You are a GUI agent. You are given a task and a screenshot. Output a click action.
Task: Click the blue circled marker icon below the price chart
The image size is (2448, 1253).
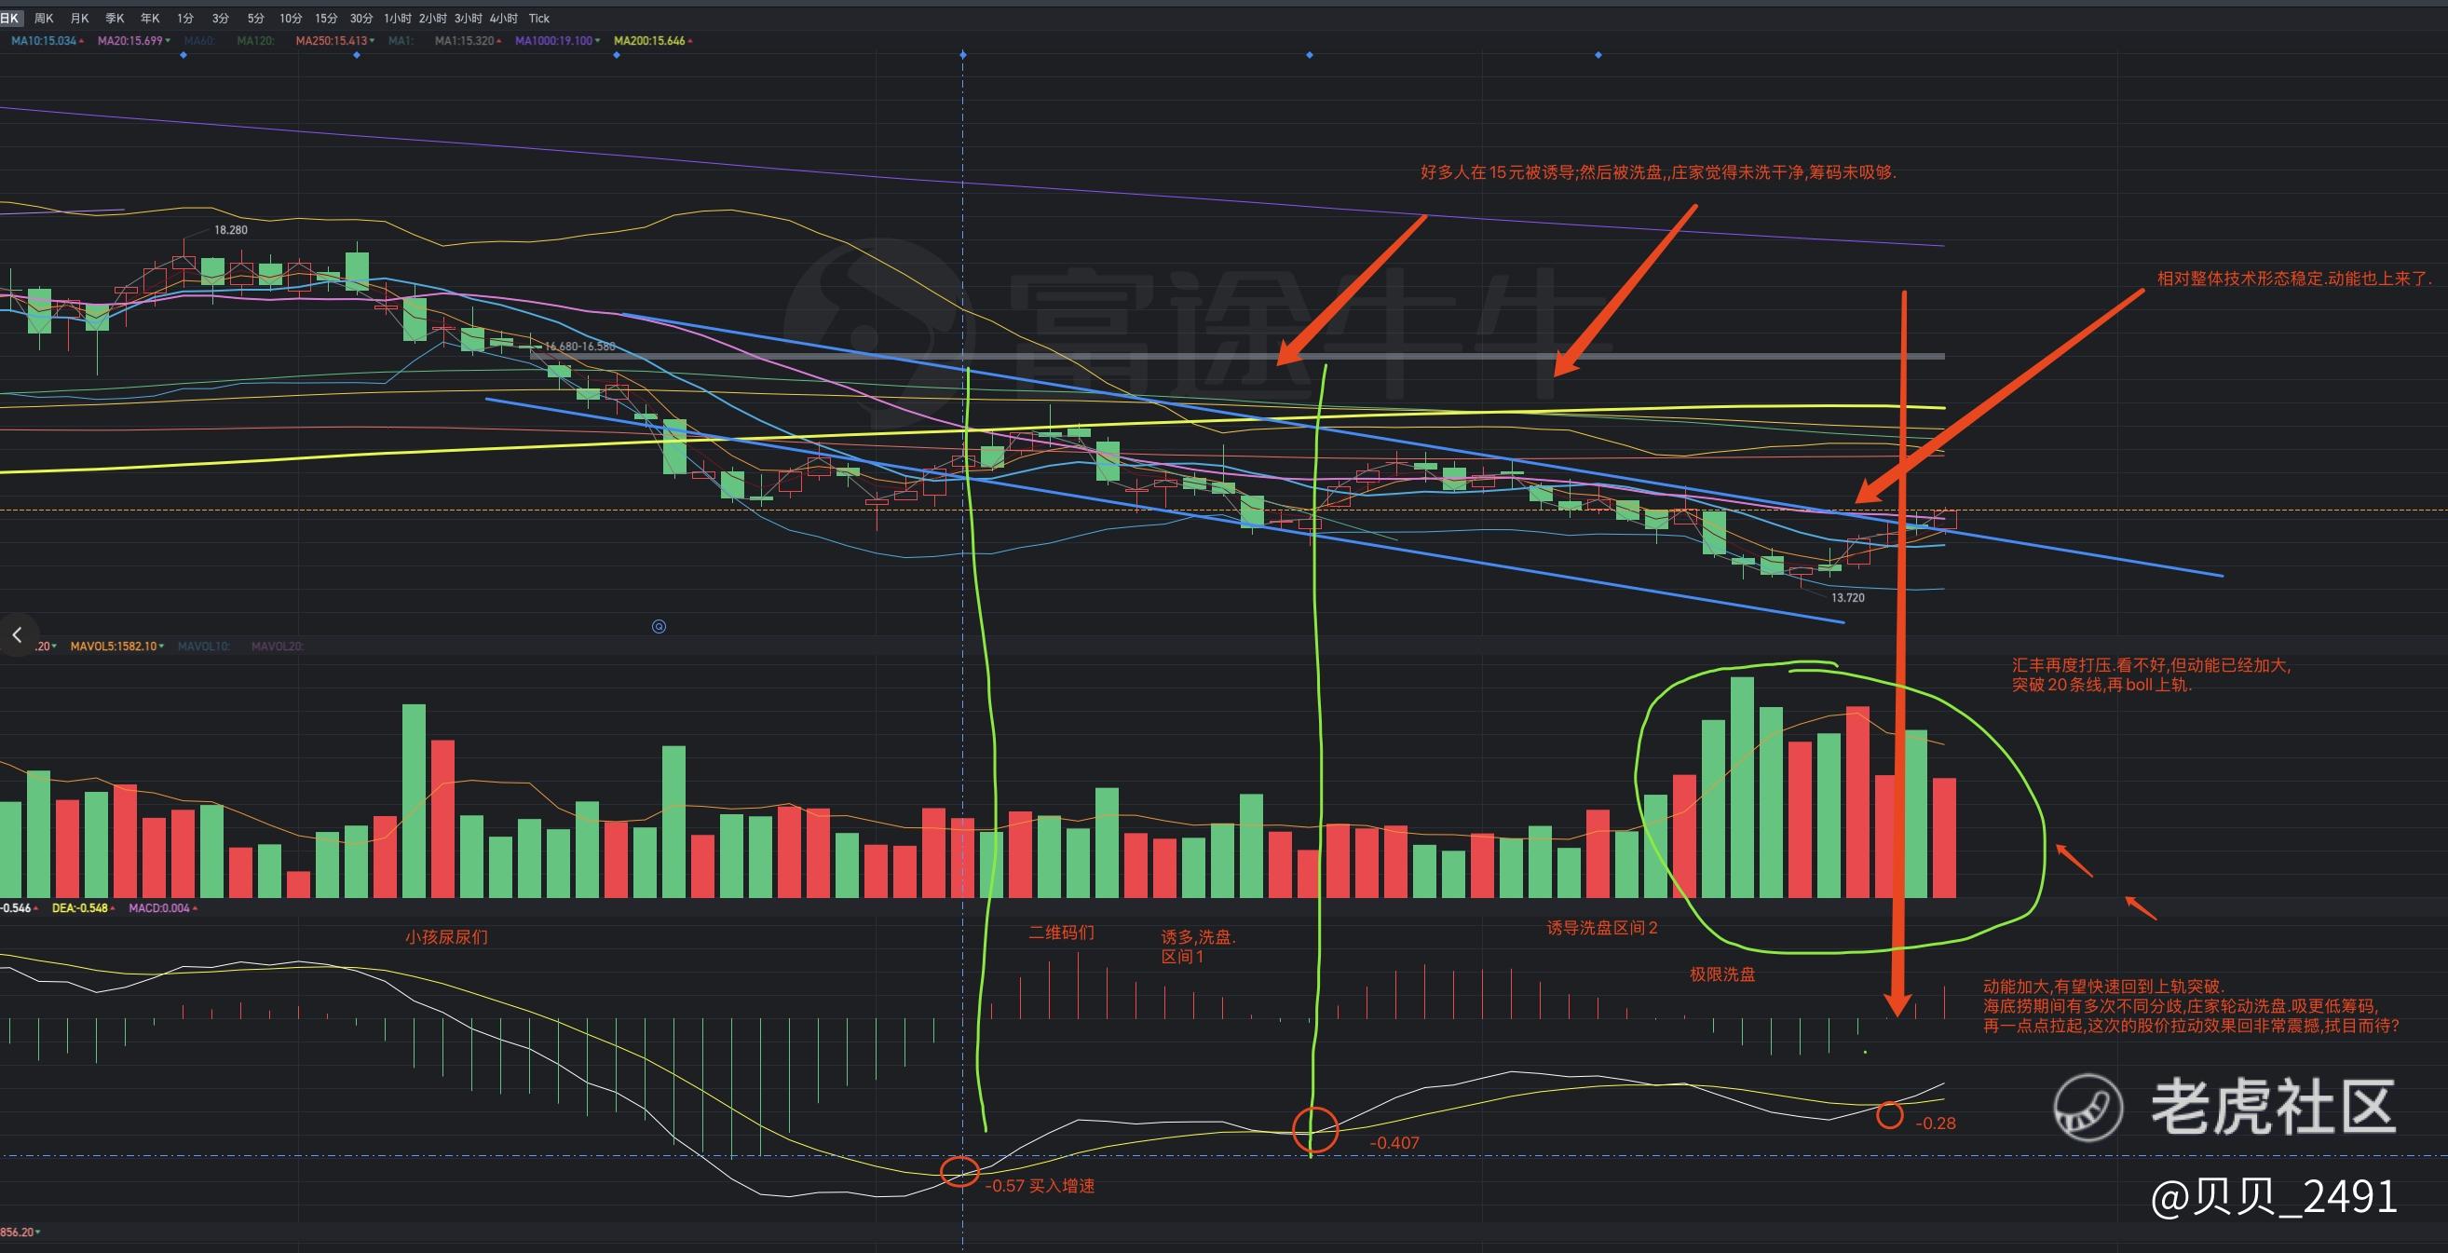coord(659,626)
